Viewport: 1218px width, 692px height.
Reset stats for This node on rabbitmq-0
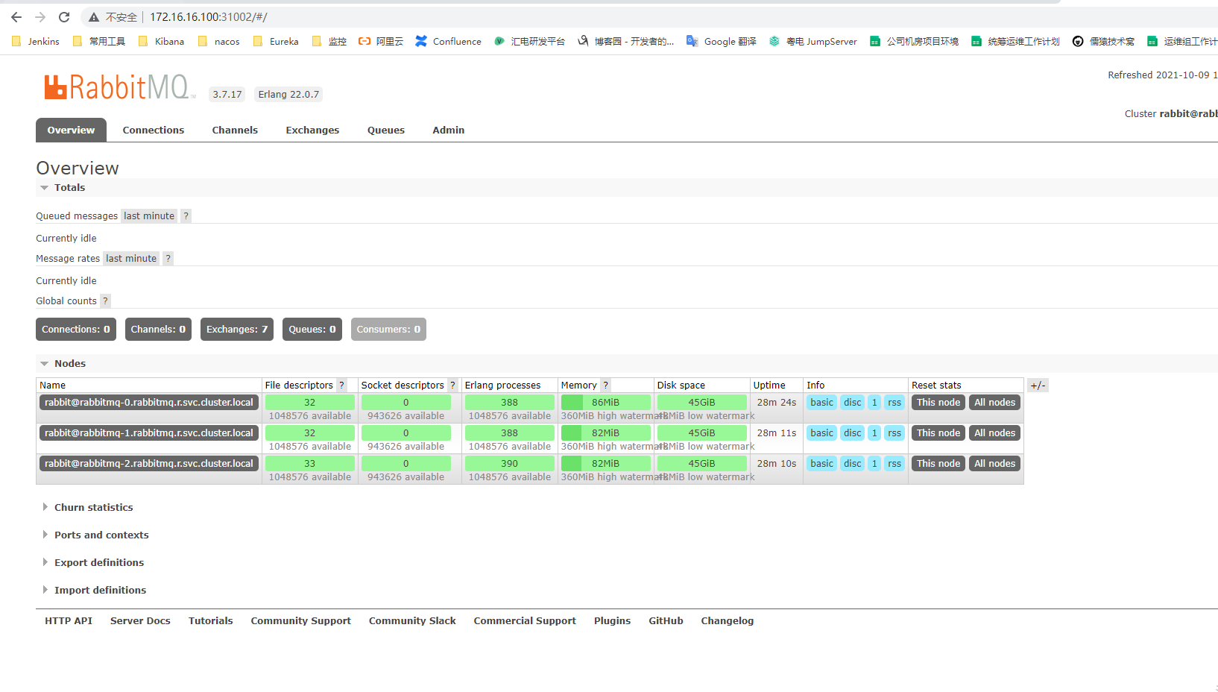(938, 403)
